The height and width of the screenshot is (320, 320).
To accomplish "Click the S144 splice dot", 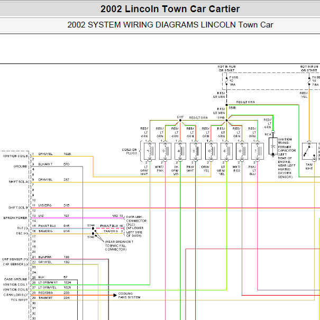I will coord(93,228).
